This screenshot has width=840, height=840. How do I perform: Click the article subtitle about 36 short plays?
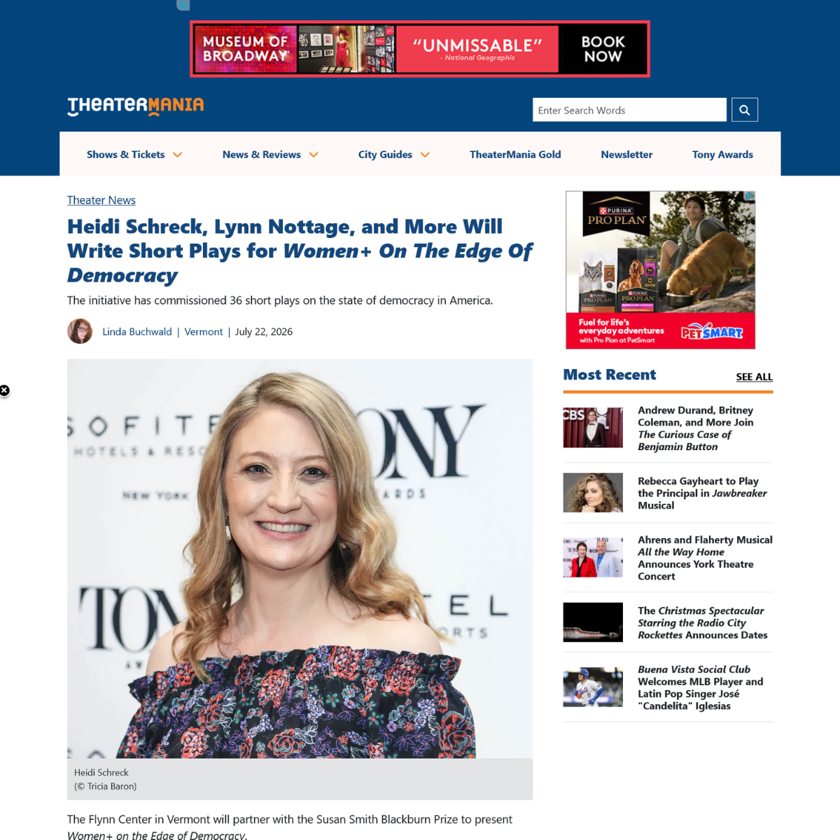coord(280,300)
